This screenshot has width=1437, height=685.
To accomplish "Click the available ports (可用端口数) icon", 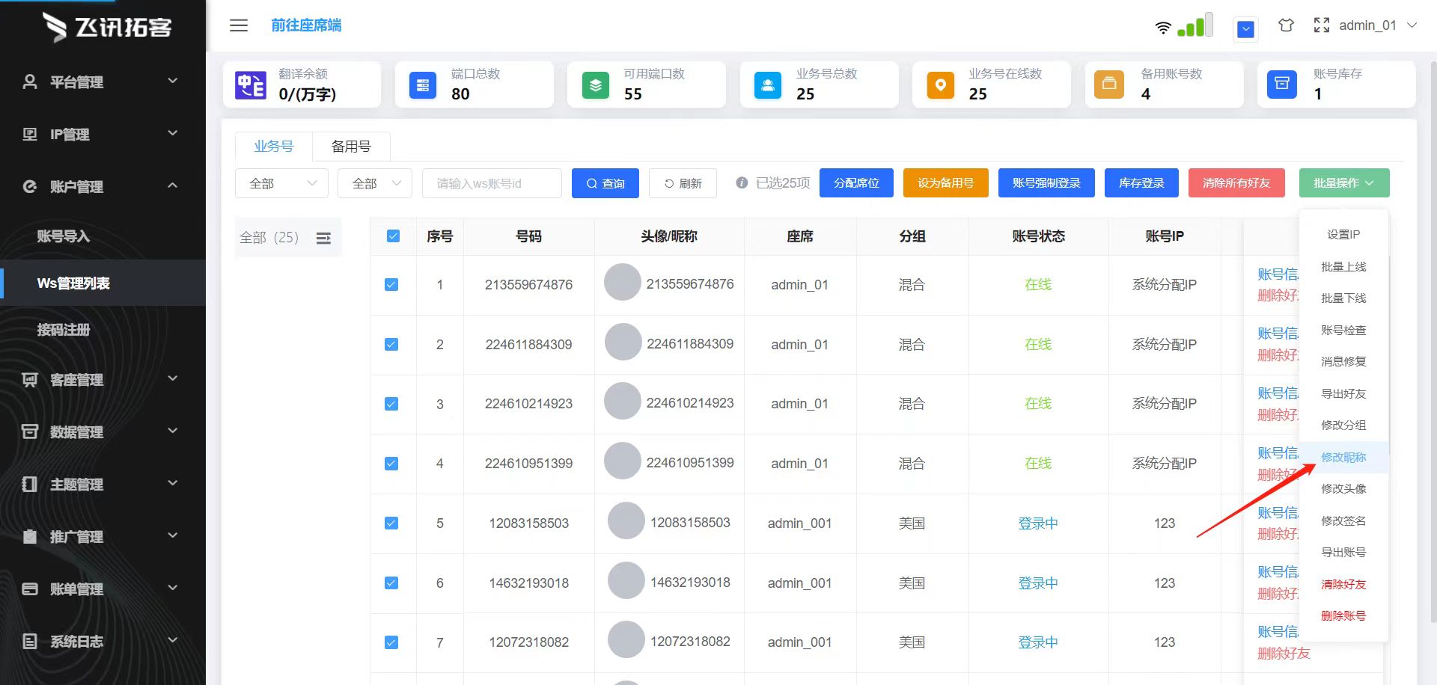I will click(596, 85).
